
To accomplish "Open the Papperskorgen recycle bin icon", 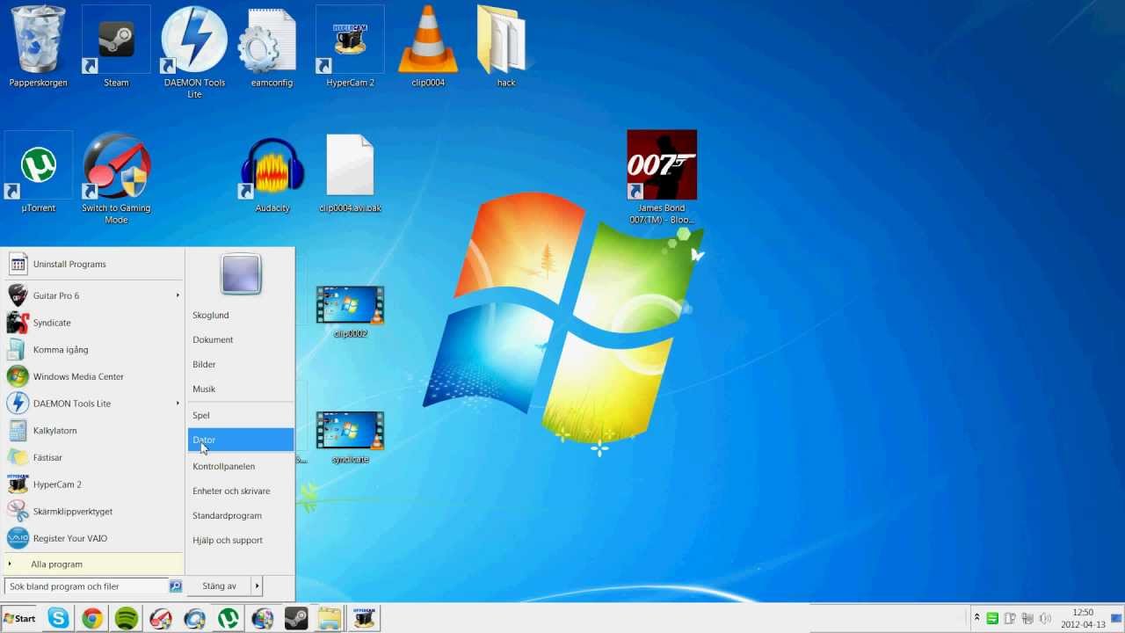I will [x=39, y=47].
